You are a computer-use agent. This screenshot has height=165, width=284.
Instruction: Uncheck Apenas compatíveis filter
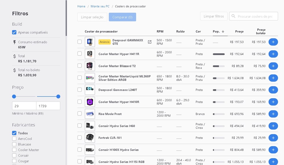pyautogui.click(x=14, y=32)
